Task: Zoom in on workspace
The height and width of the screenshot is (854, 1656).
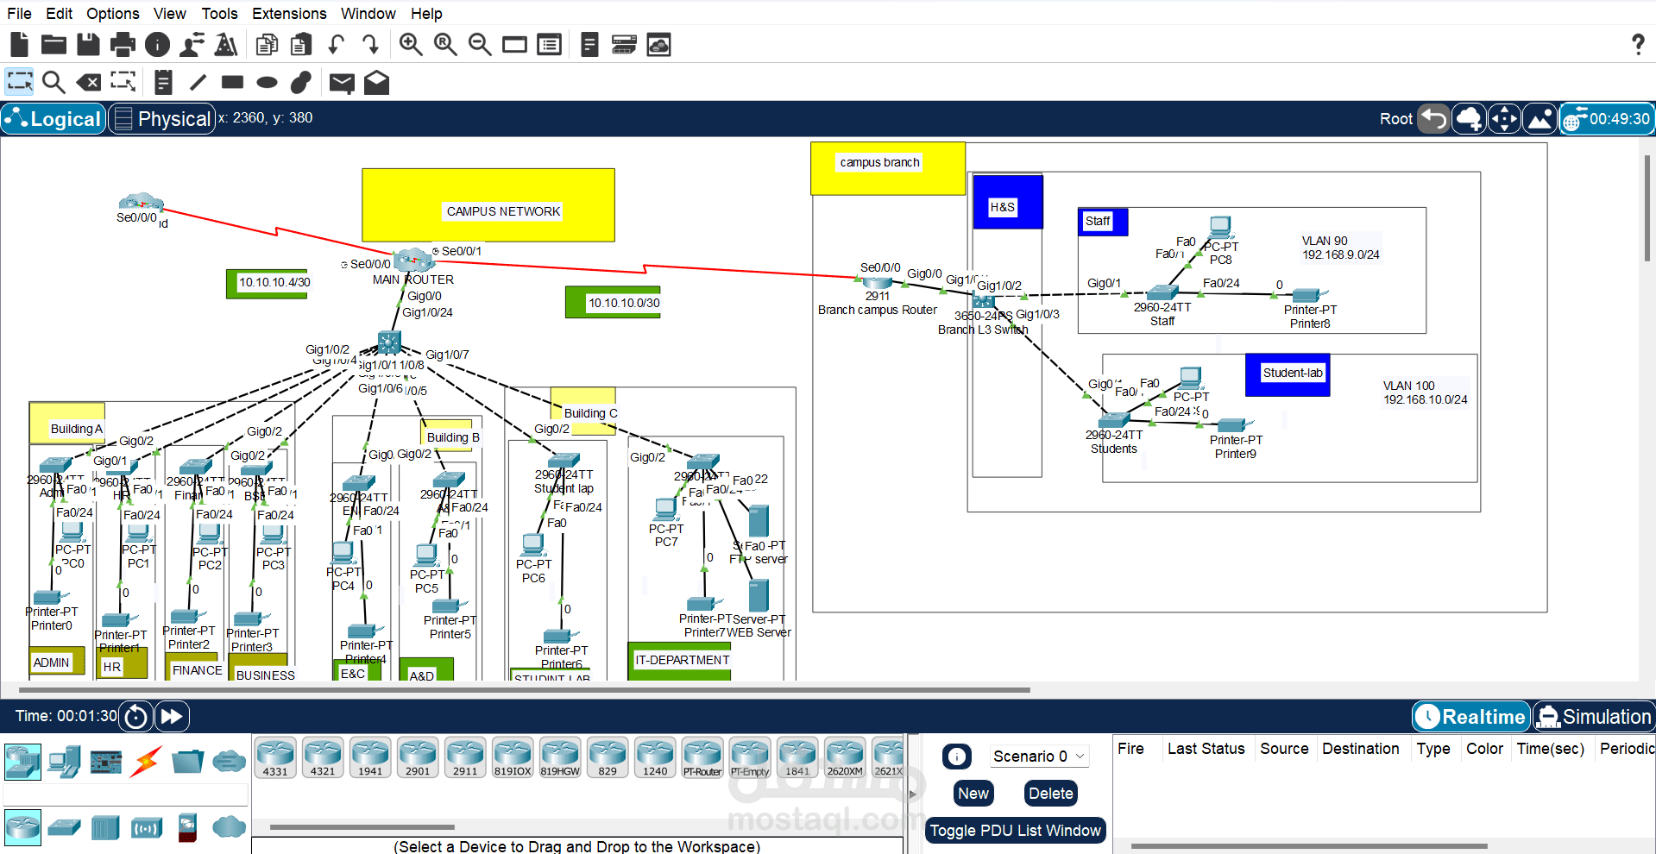Action: pos(411,44)
